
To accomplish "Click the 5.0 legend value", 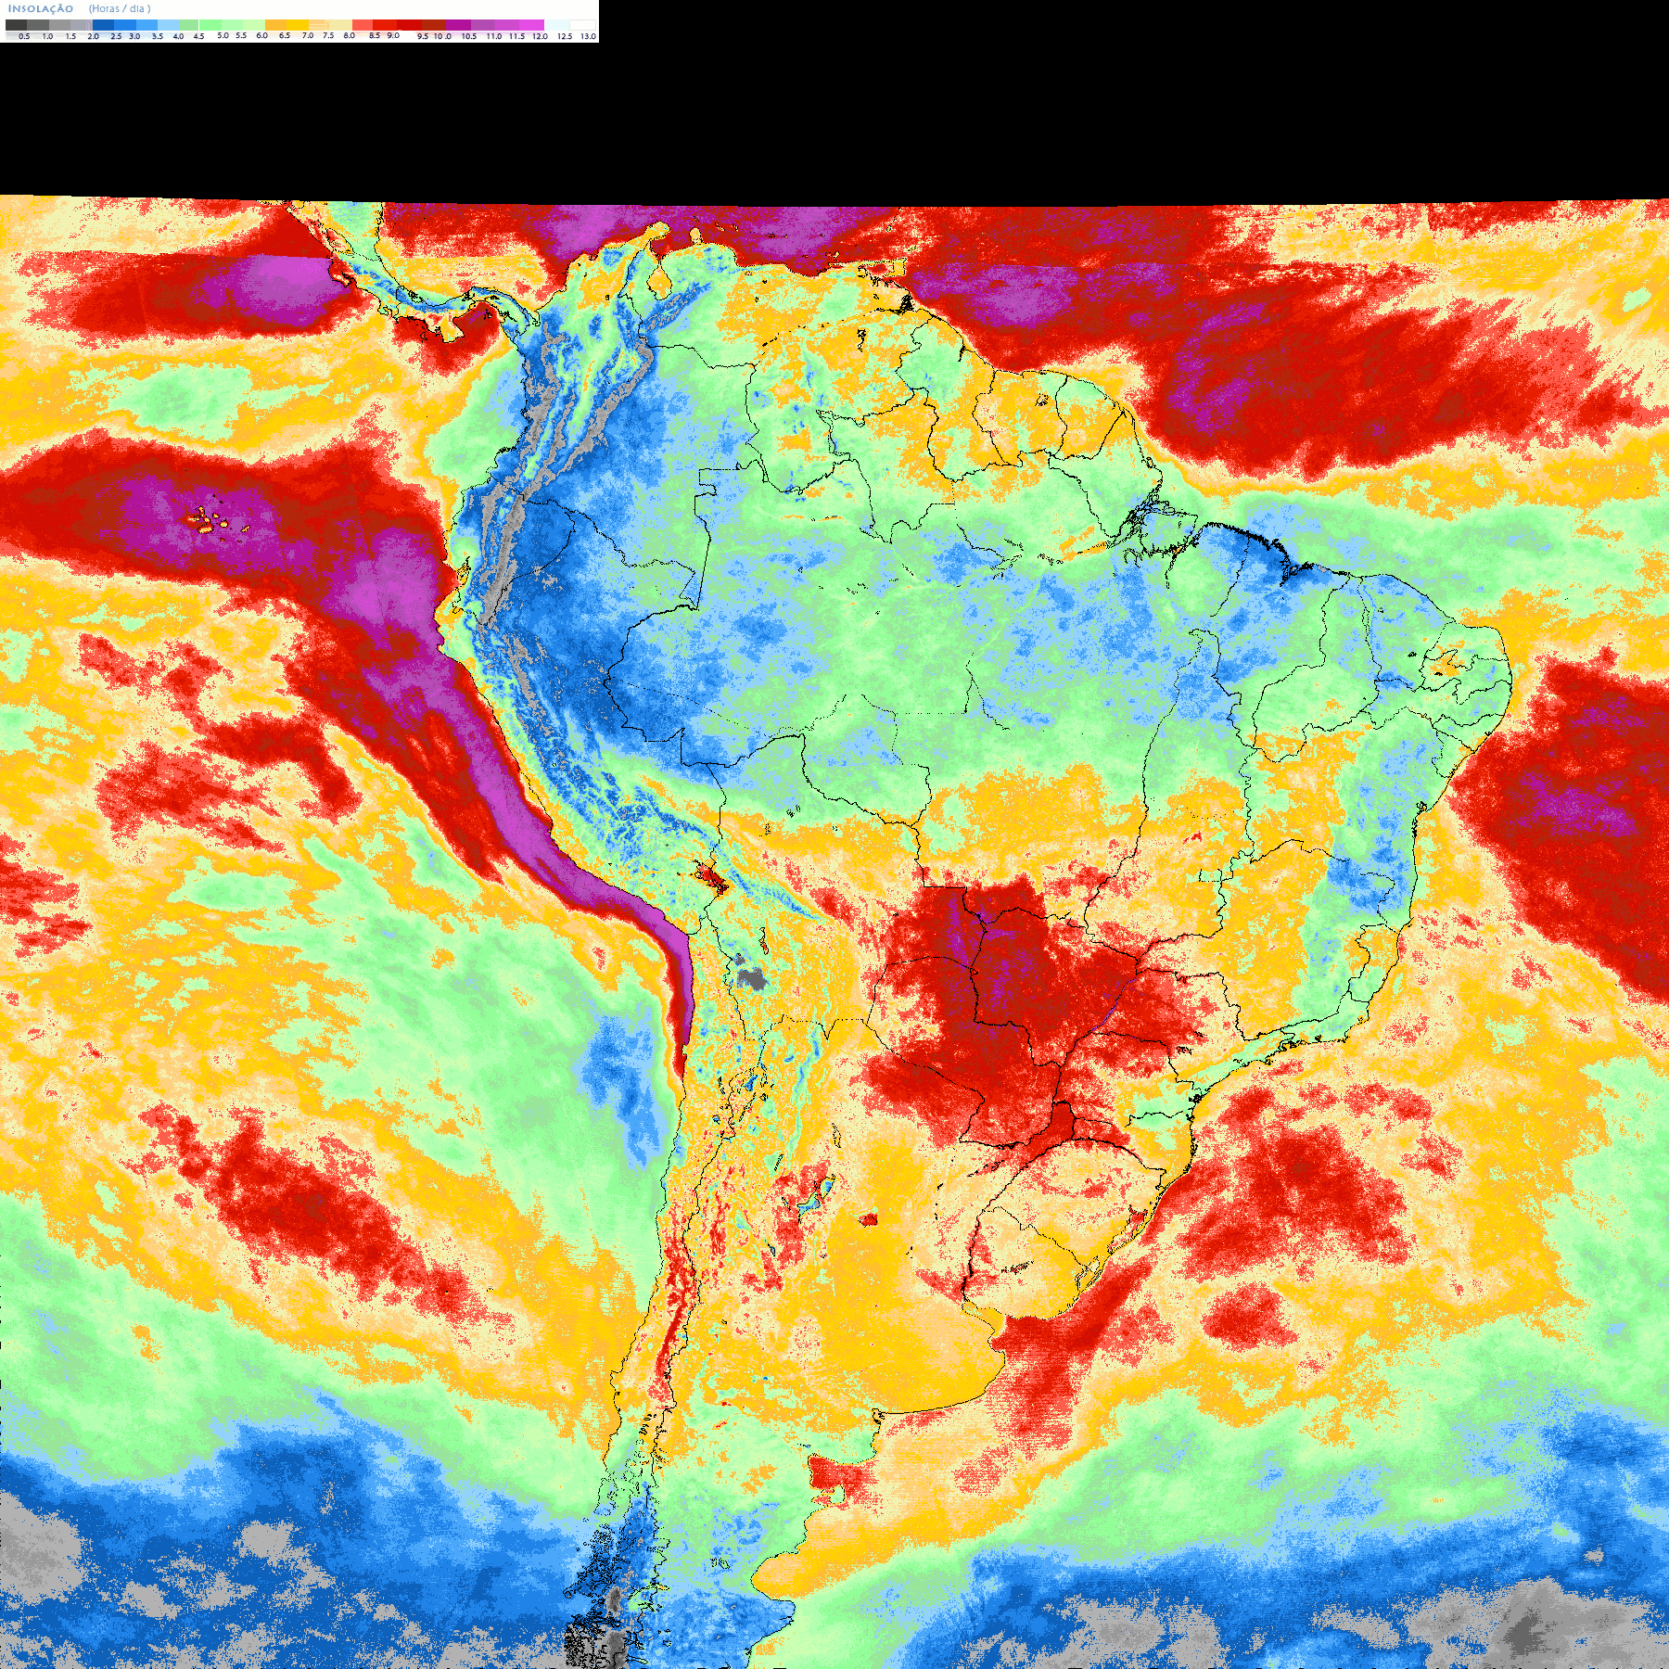I will coord(223,35).
